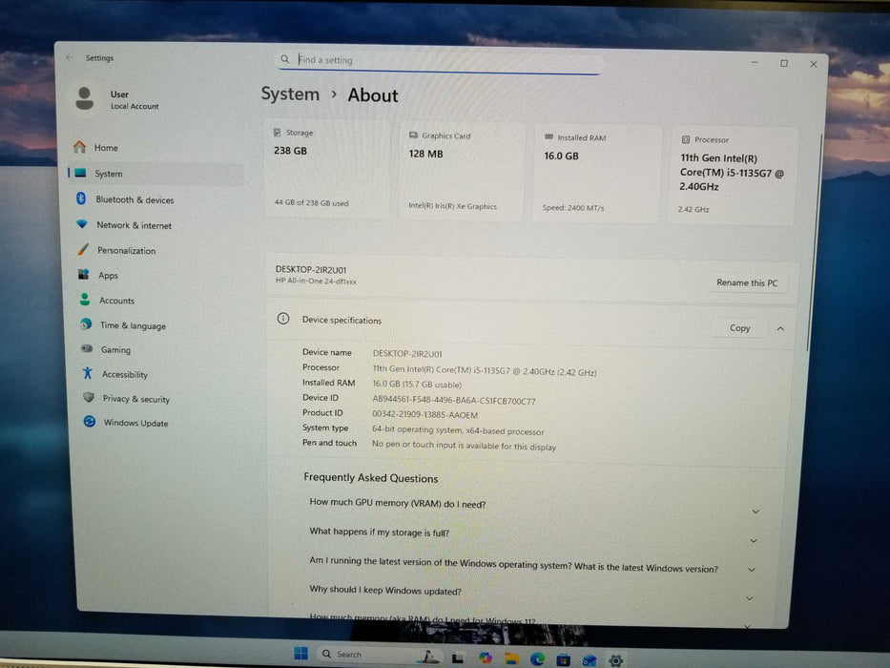Screen dimensions: 890x668
Task: Open the Storage 238 GB card
Action: [326, 168]
